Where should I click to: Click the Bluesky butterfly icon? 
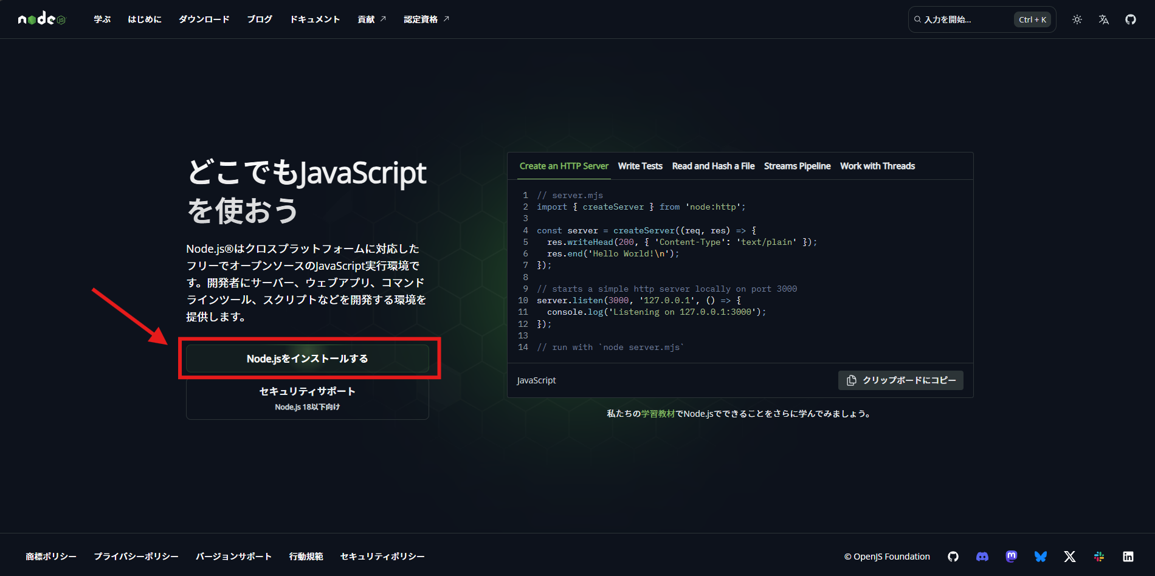click(1041, 556)
